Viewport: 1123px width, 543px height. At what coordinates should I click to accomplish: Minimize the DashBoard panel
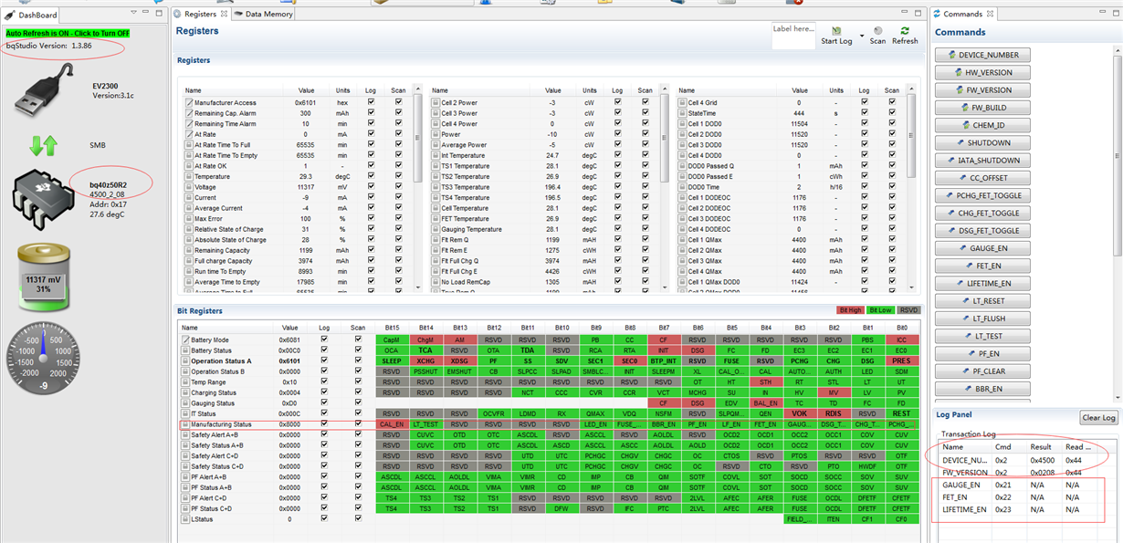coord(147,14)
